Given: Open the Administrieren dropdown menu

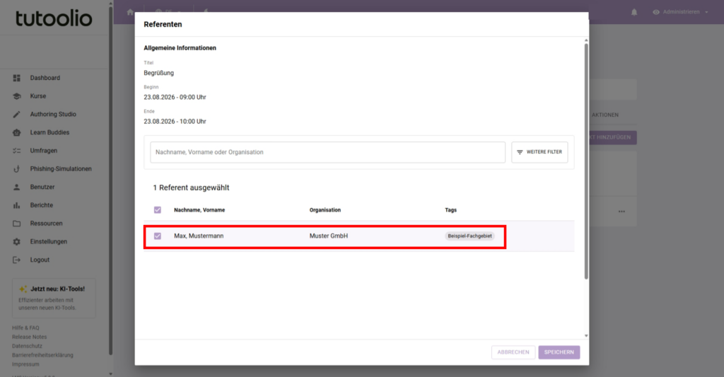Looking at the screenshot, I should tap(680, 12).
